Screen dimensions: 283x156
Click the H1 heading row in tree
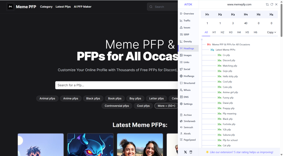pyautogui.click(x=228, y=44)
